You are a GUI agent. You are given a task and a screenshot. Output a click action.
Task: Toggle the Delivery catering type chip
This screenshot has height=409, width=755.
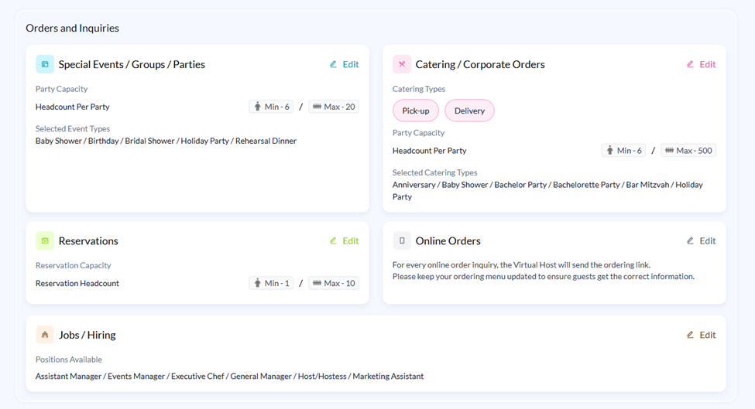click(x=469, y=111)
